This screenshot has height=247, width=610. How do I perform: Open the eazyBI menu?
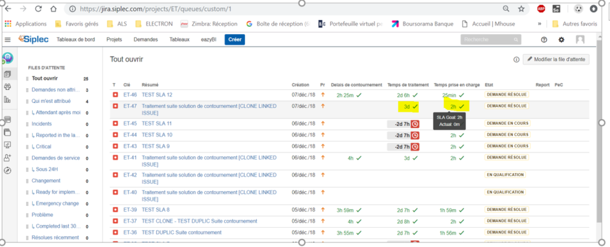tap(208, 40)
